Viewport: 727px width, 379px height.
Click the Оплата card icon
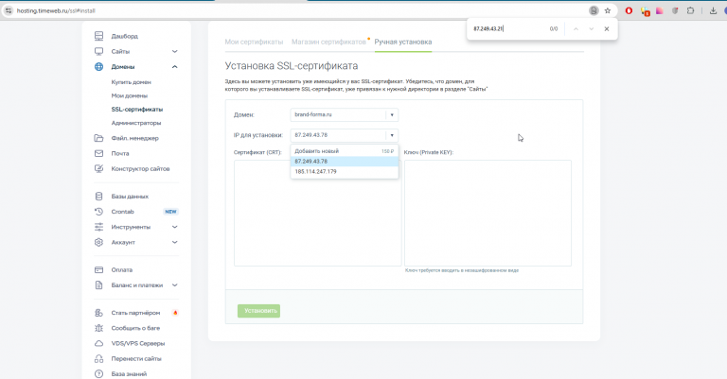[98, 269]
